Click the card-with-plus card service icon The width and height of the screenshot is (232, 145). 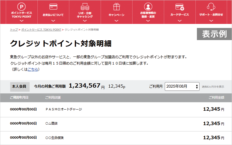coord(180,6)
